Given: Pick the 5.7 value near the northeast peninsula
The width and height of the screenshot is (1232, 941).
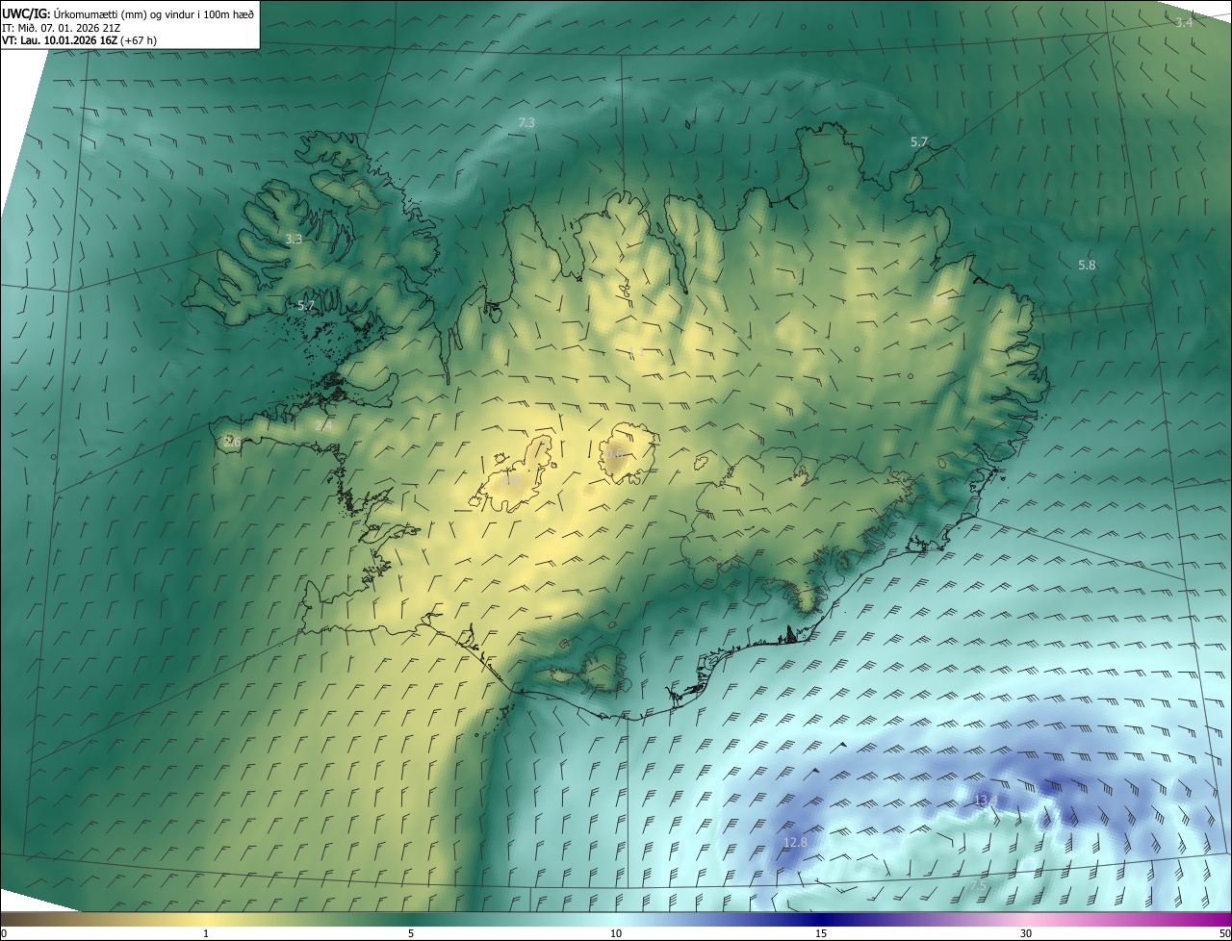Looking at the screenshot, I should coord(919,141).
